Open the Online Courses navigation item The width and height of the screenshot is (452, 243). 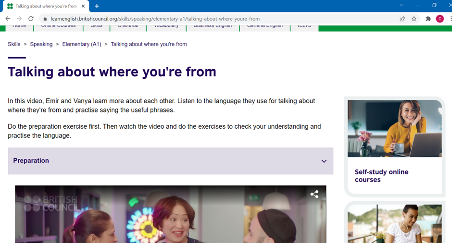58,27
